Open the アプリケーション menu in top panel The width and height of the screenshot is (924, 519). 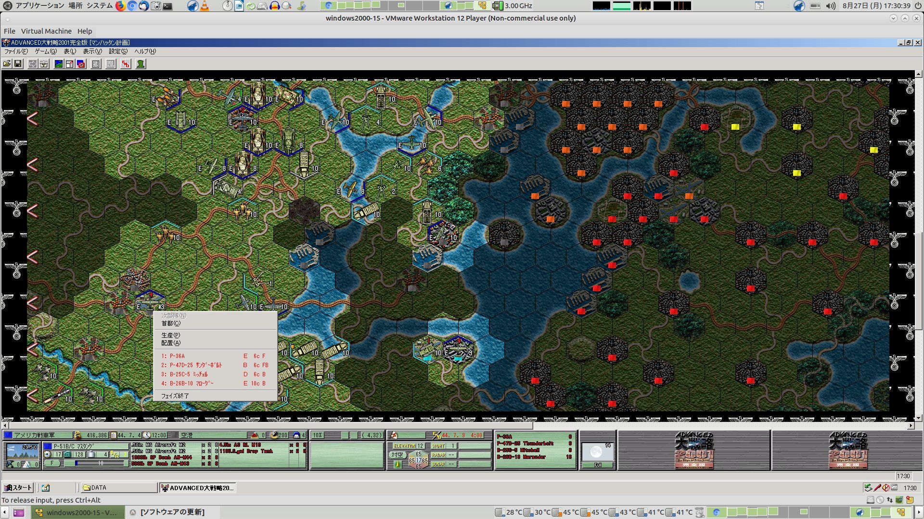(39, 6)
